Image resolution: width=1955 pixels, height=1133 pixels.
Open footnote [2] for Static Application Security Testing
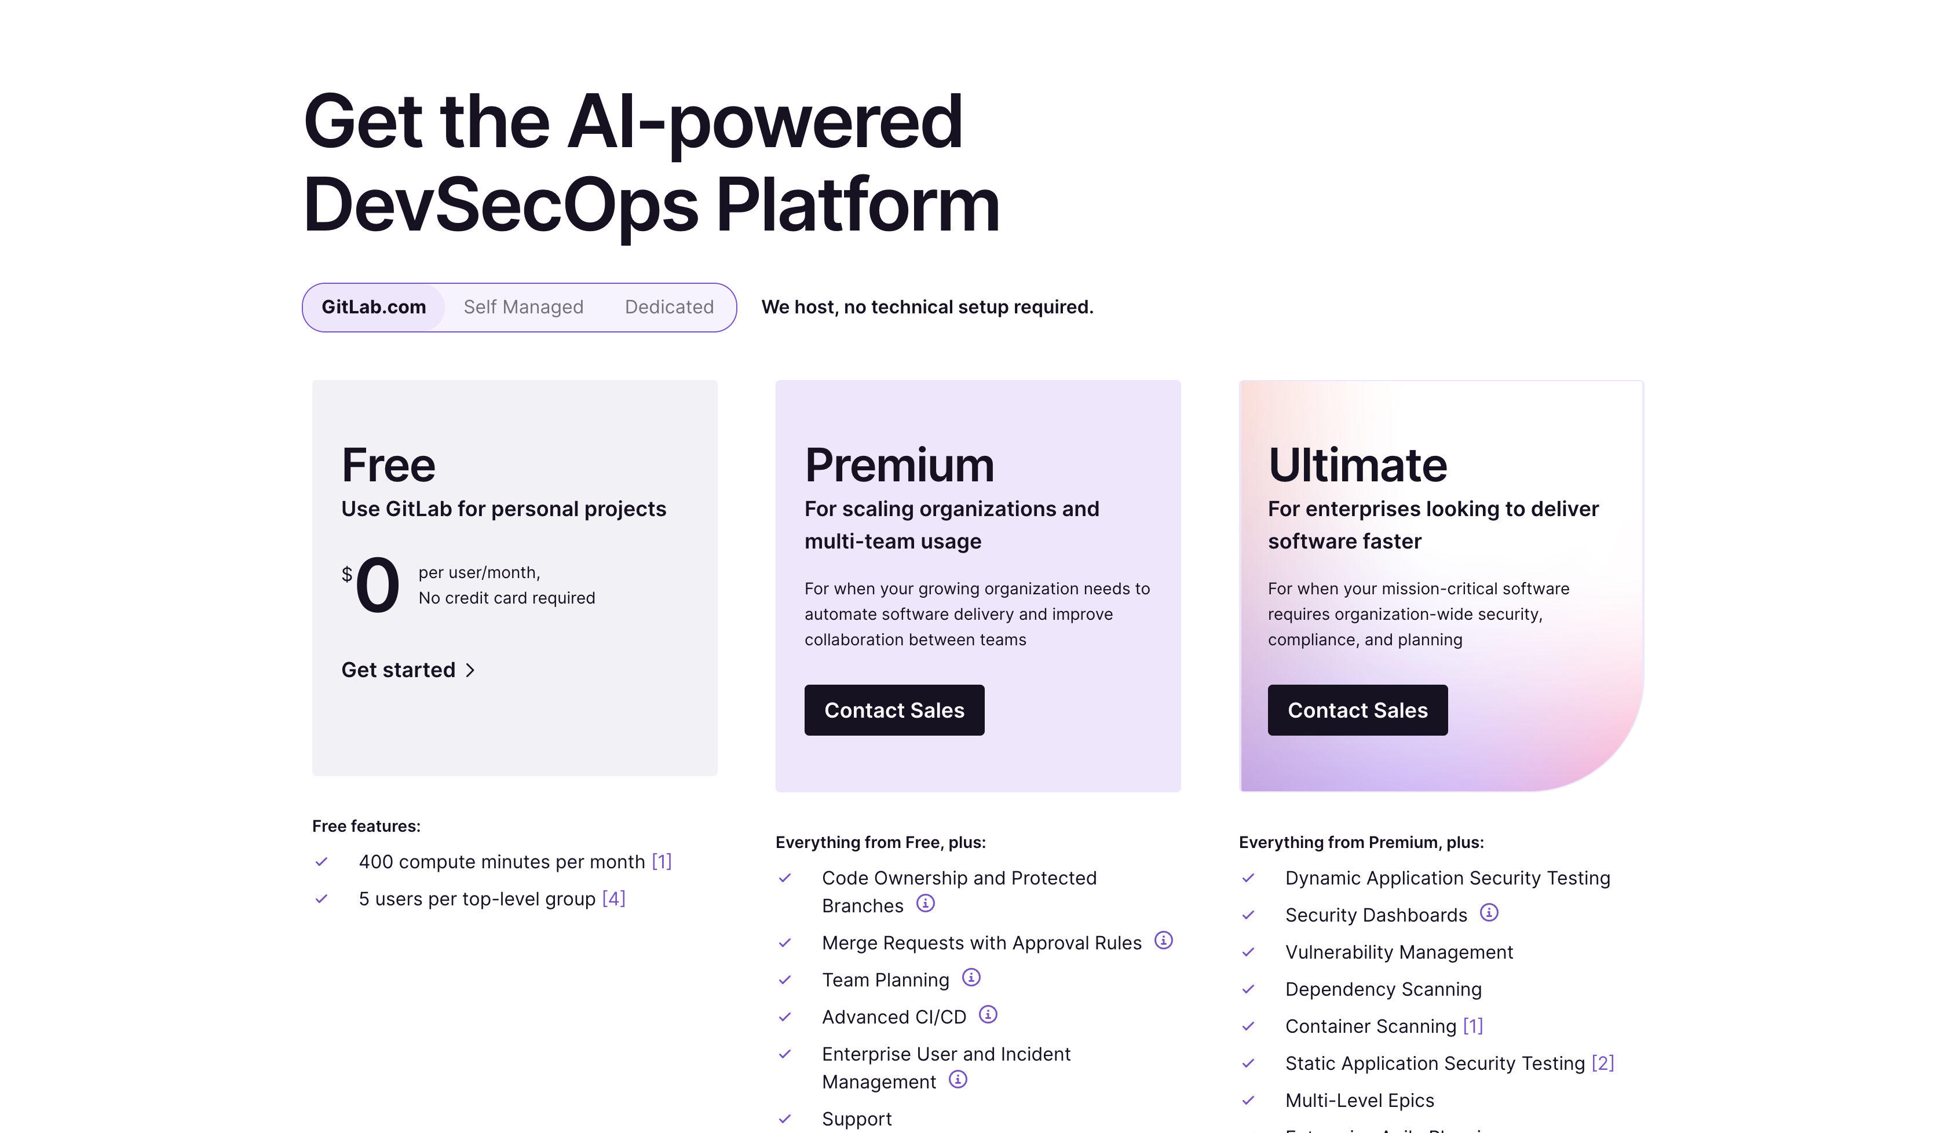(x=1603, y=1064)
